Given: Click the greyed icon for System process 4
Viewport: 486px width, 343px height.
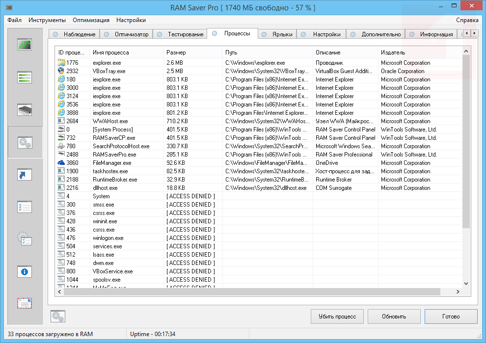Looking at the screenshot, I should click(x=61, y=196).
